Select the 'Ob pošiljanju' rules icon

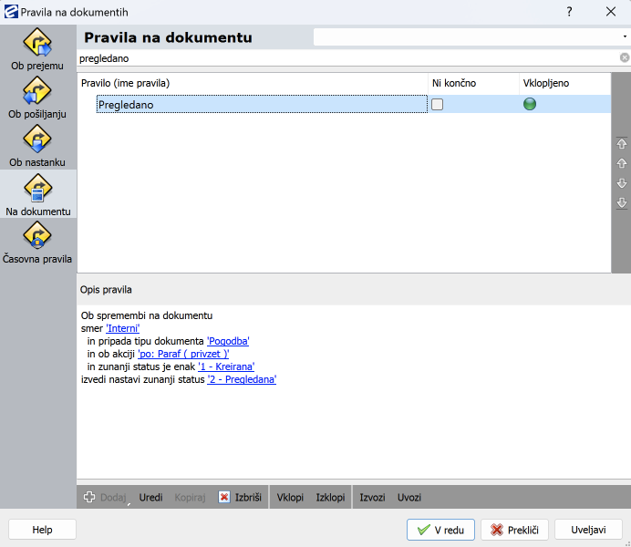[37, 98]
